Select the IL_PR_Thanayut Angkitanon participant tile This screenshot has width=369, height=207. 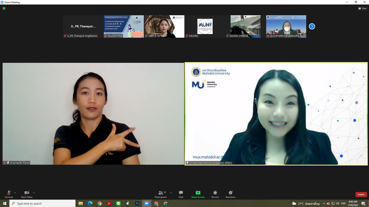tap(83, 26)
